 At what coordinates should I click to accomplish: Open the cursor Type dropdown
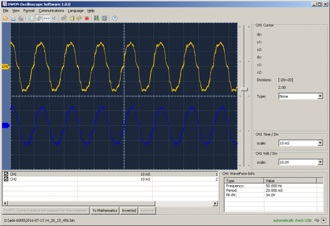click(x=320, y=96)
